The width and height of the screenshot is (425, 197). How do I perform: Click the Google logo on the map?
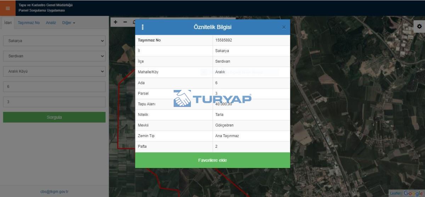tap(413, 193)
